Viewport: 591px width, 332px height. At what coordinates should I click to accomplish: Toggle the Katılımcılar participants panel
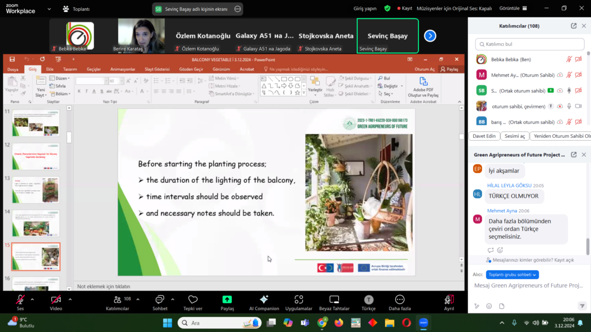tap(117, 299)
